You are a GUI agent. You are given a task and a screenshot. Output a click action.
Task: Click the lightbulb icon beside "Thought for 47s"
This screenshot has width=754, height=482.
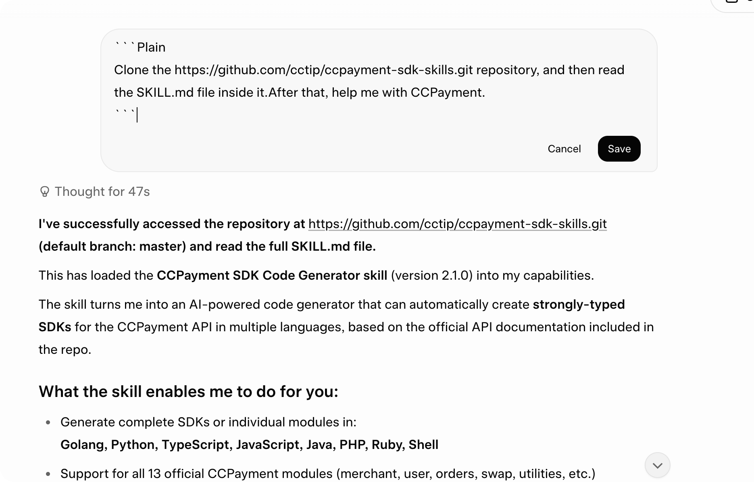pos(45,192)
